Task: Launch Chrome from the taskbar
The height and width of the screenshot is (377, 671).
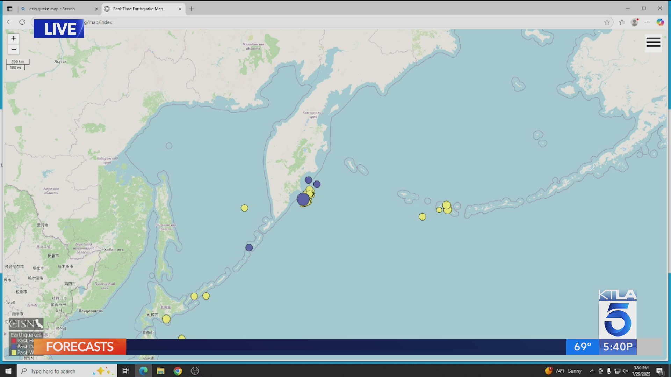Action: point(178,371)
